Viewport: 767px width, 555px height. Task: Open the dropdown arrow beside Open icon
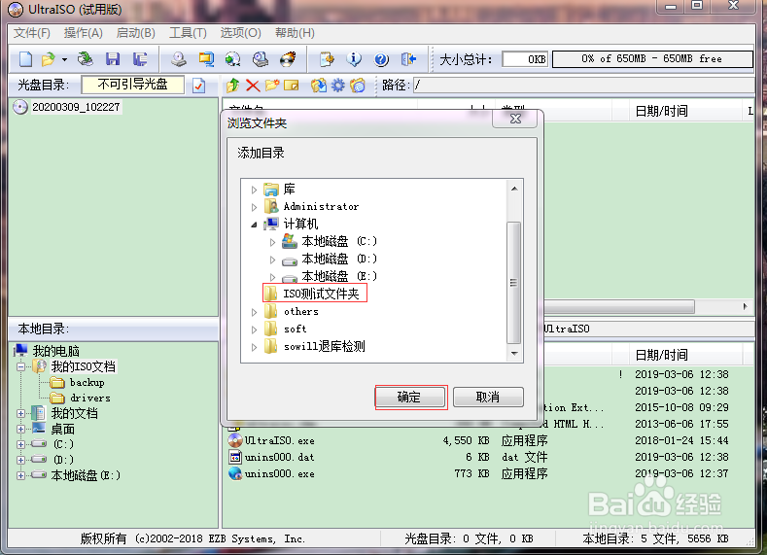pyautogui.click(x=64, y=59)
